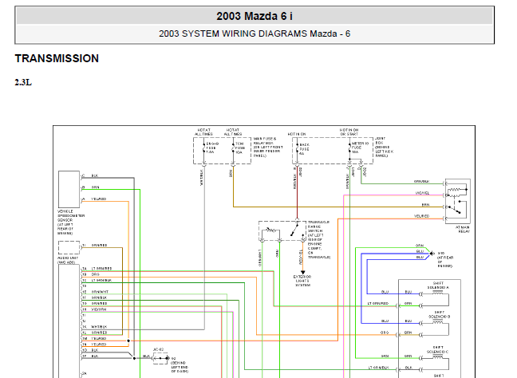This screenshot has height=378, width=517.
Task: Click the Exterior Lights System arrowhead
Action: click(x=302, y=273)
